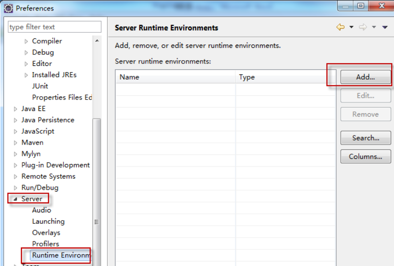Expand the Java EE node
The image size is (394, 266).
coord(15,109)
